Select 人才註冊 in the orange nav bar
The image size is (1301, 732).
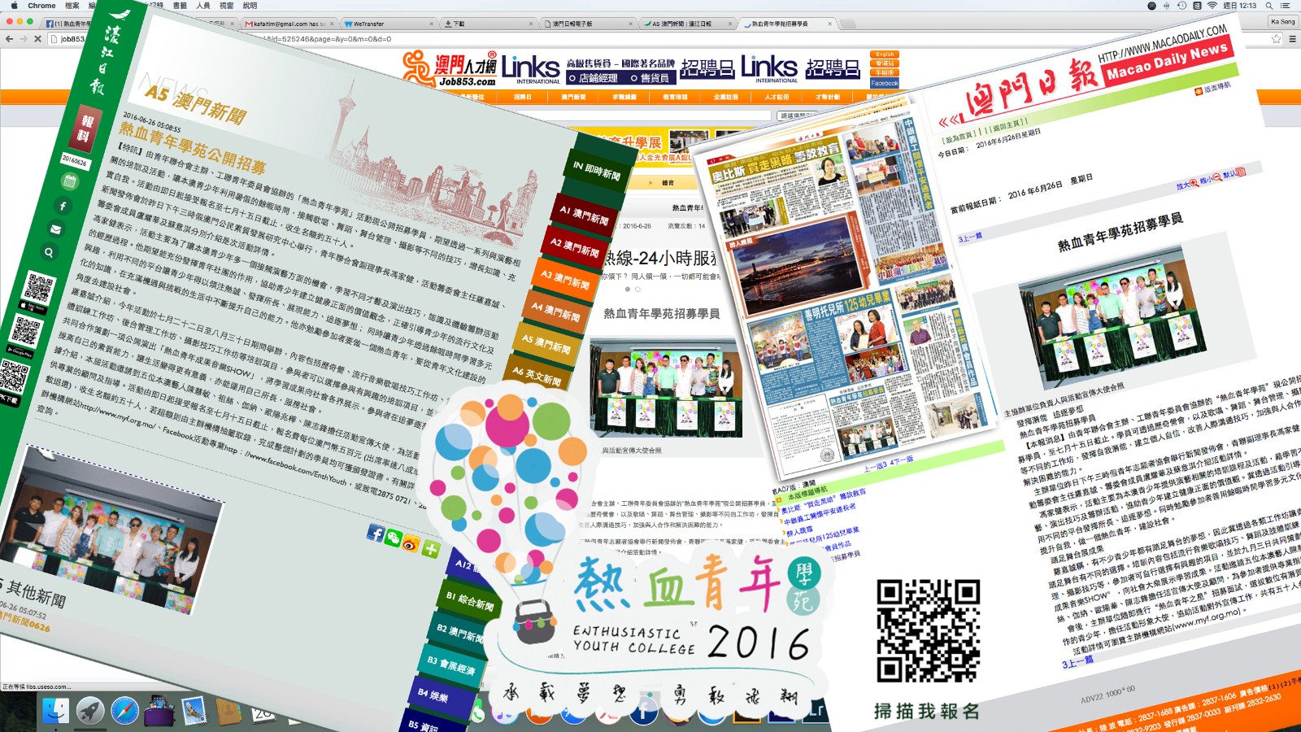[x=776, y=97]
